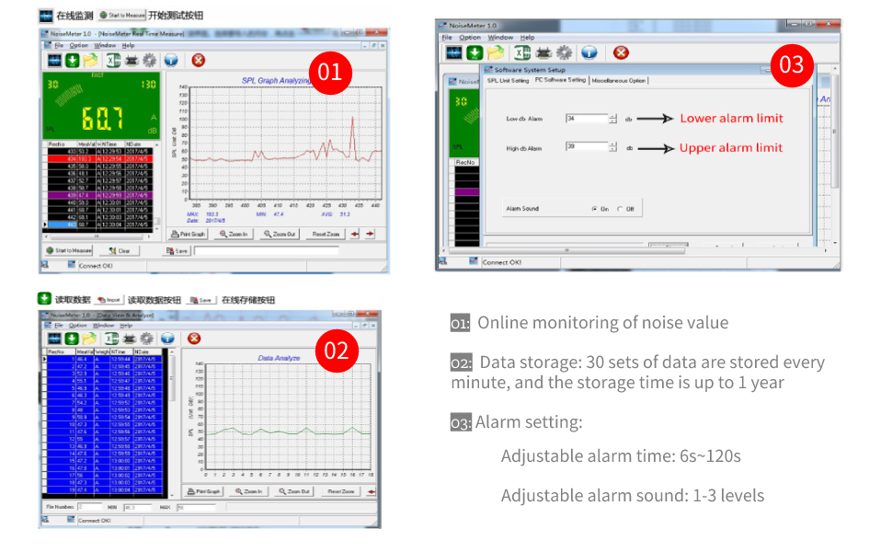Viewport: 892px width, 552px height.
Task: Click the File Number field in Data View window
Action: [89, 507]
